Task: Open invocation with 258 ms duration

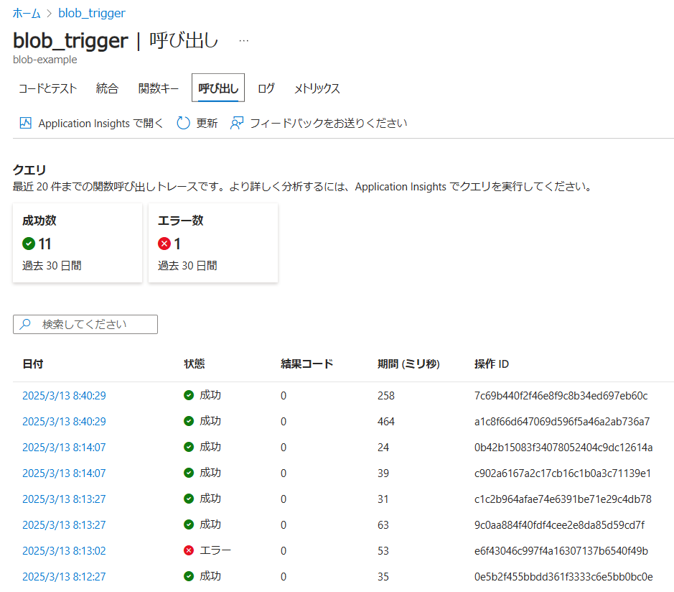Action: (x=64, y=395)
